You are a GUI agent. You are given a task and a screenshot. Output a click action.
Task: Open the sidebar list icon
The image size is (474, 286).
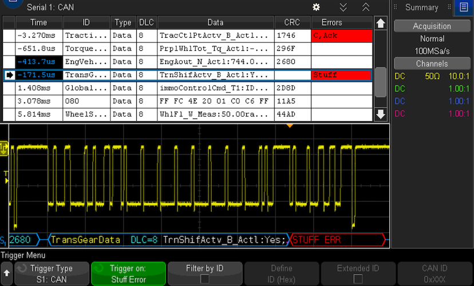[x=464, y=7]
